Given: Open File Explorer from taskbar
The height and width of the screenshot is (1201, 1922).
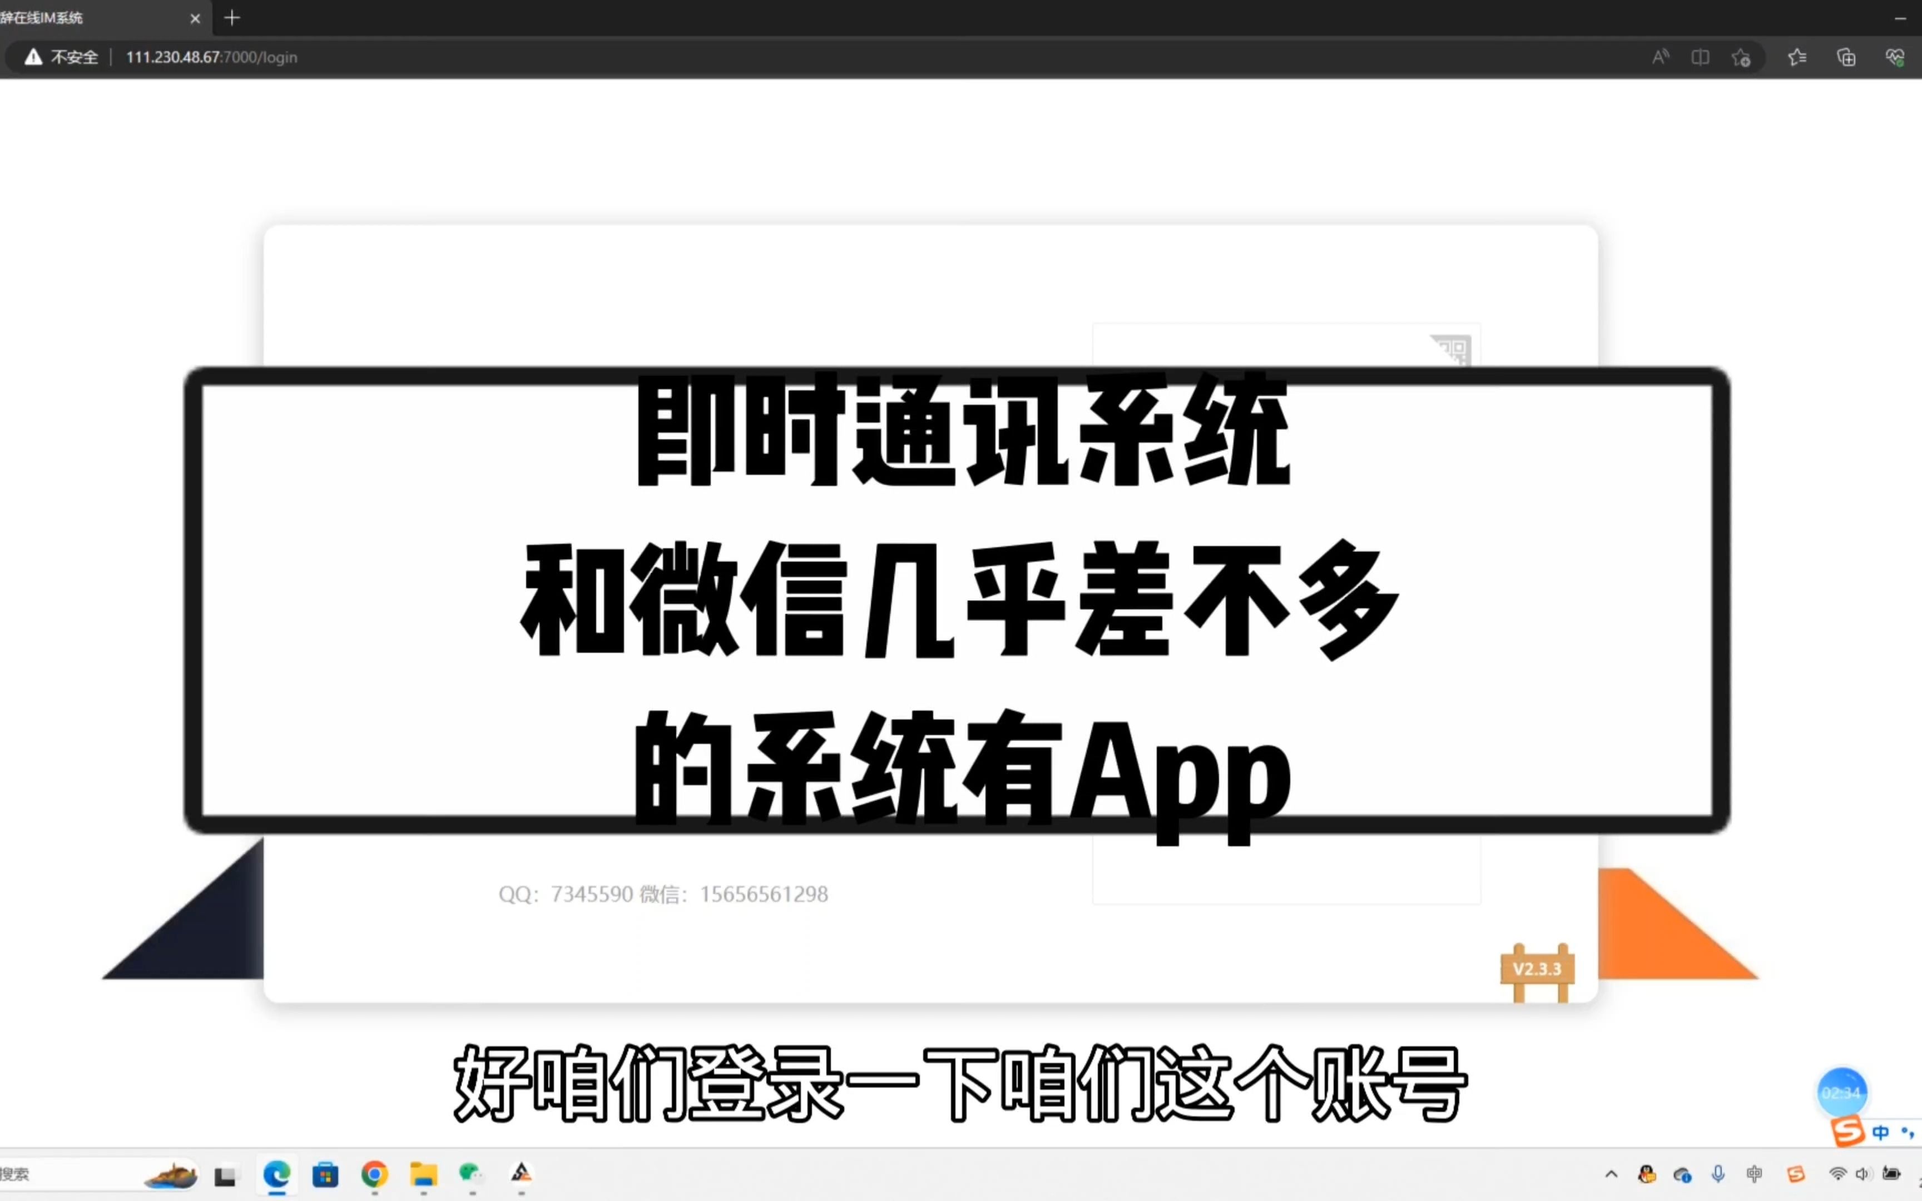Looking at the screenshot, I should coord(423,1174).
